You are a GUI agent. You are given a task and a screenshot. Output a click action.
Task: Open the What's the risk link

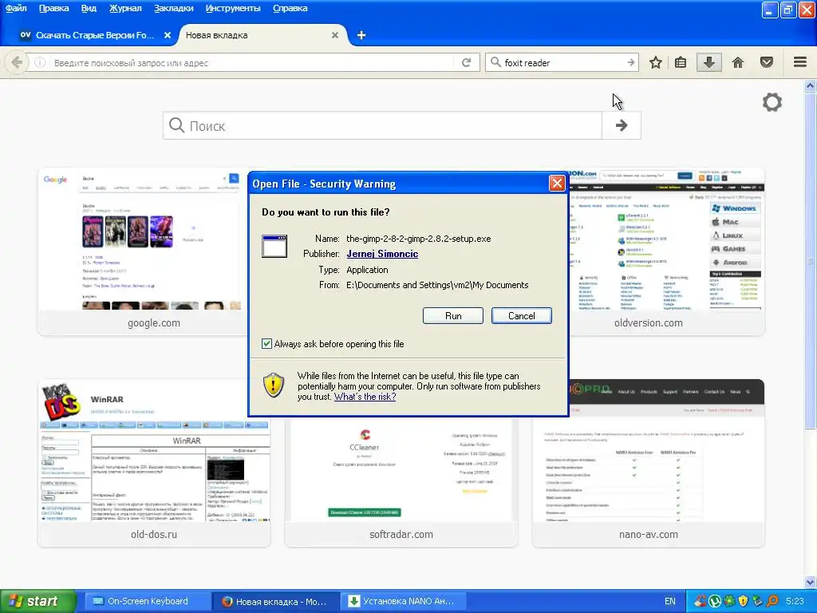(x=365, y=397)
